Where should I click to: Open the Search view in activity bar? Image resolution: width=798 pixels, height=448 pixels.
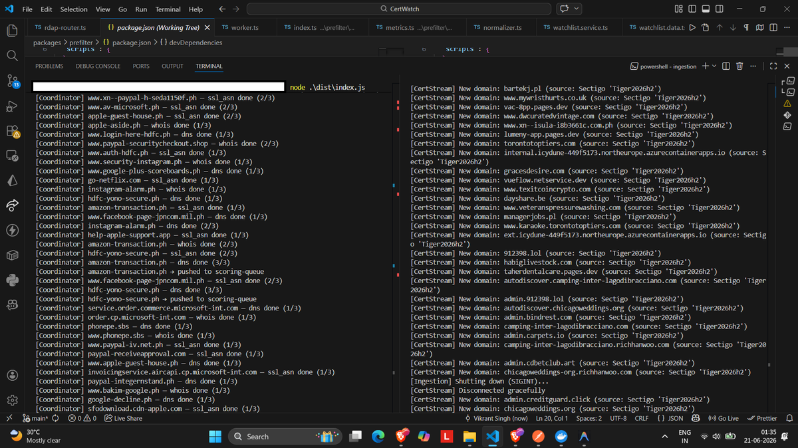tap(12, 56)
